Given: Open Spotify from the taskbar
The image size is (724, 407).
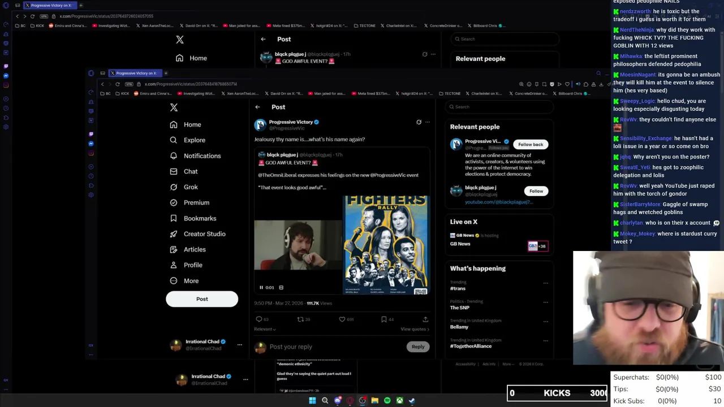Looking at the screenshot, I should [387, 401].
